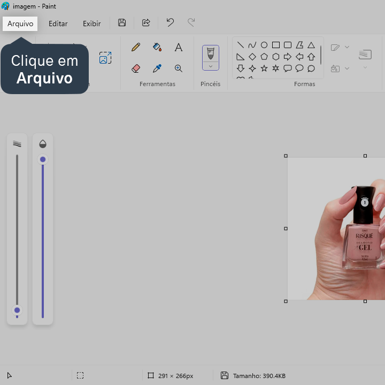385x385 pixels.
Task: Select the right triangle shape
Action: pyautogui.click(x=240, y=57)
